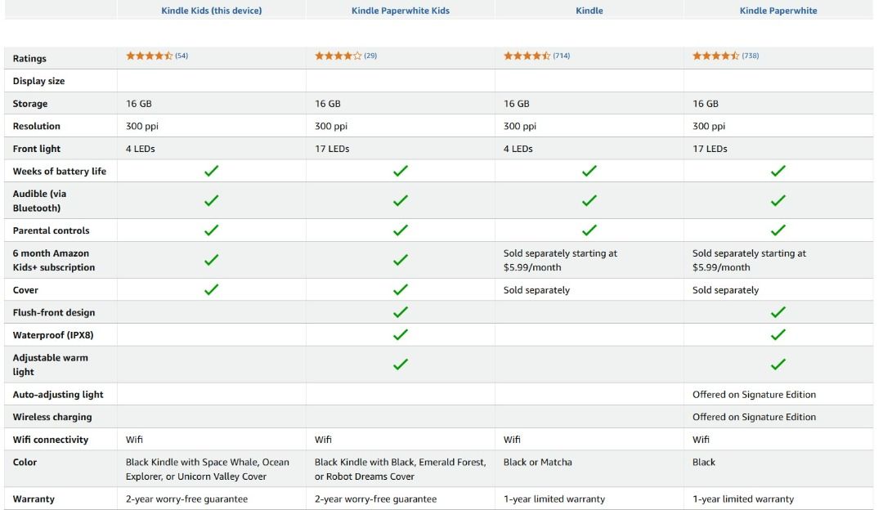Viewport: 883px width, 510px height.
Task: View the (738) customer reviews link
Action: [751, 56]
